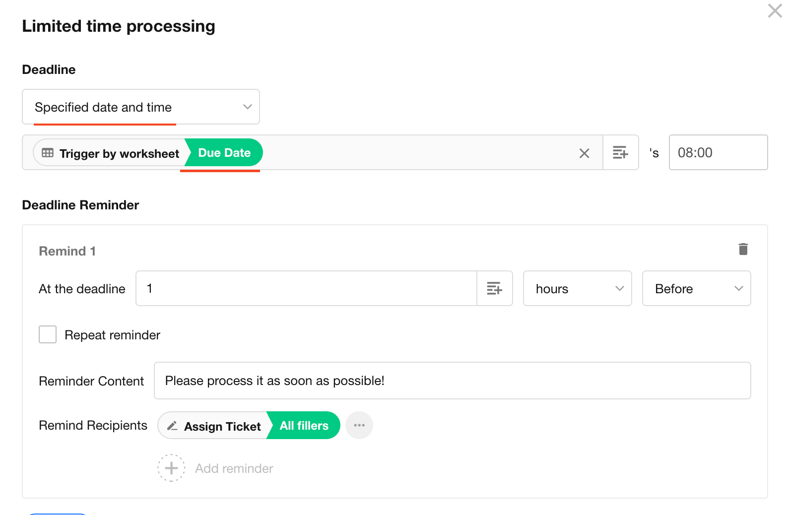Click the Trigger by worksheet node tag
This screenshot has width=787, height=515.
pyautogui.click(x=119, y=154)
